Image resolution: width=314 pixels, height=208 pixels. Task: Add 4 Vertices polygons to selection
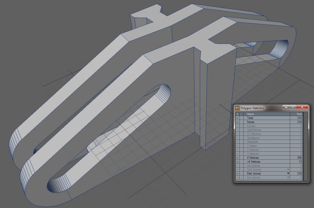(x=237, y=158)
